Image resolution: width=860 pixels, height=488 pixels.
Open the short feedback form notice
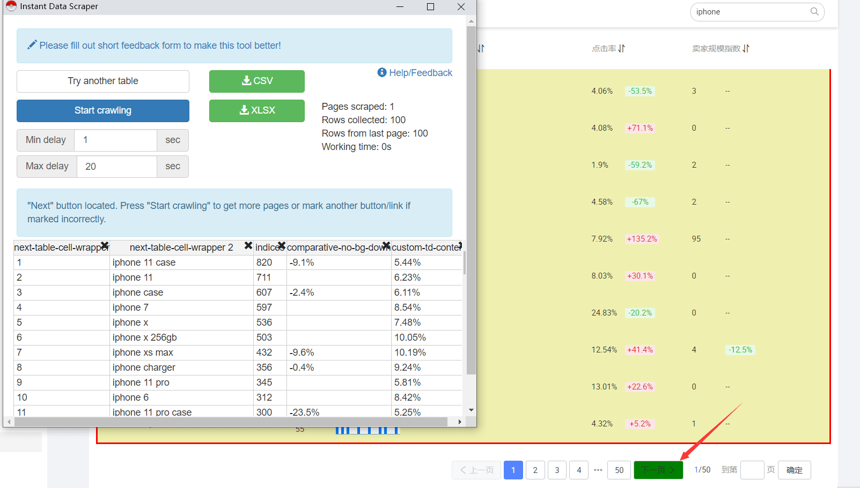point(160,46)
